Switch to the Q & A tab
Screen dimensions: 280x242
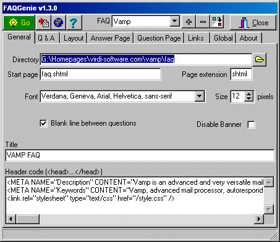pos(46,38)
